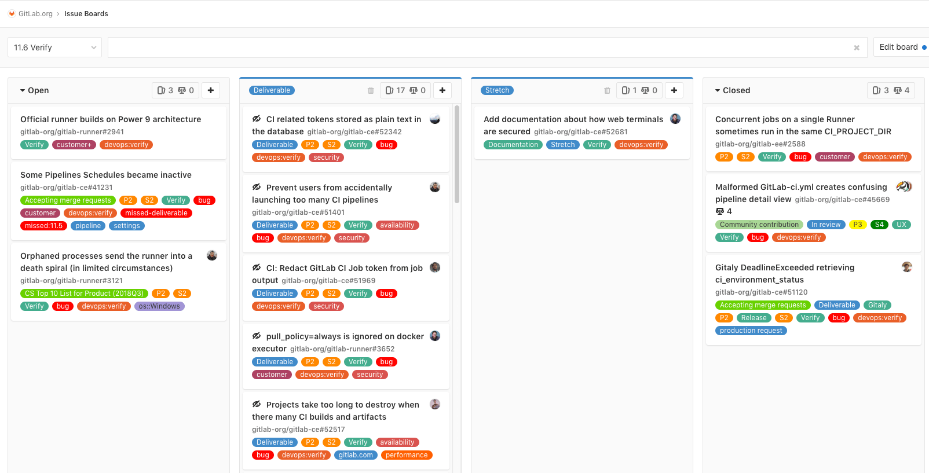Click gitlab-org/gitlab-ee#2588 reference
This screenshot has width=929, height=473.
coord(760,144)
